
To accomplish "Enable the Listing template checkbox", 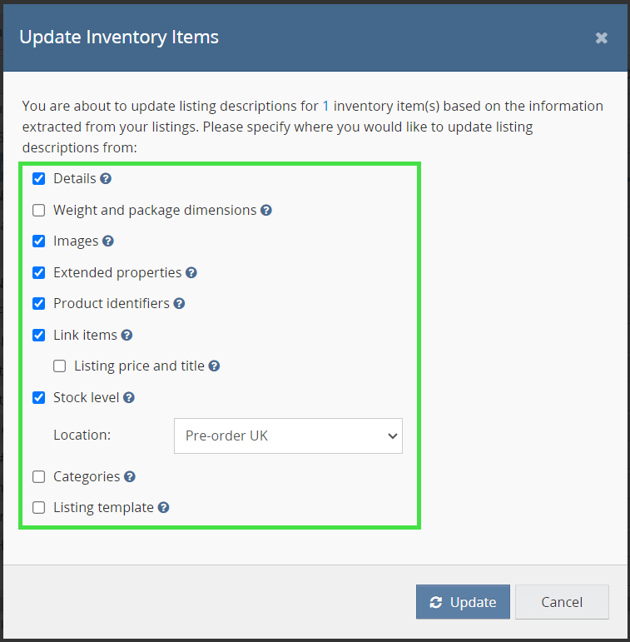I will [x=39, y=508].
